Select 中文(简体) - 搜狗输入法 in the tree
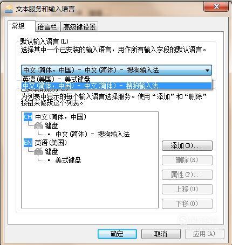Viewport: 232px width, 245px height. (x=93, y=134)
